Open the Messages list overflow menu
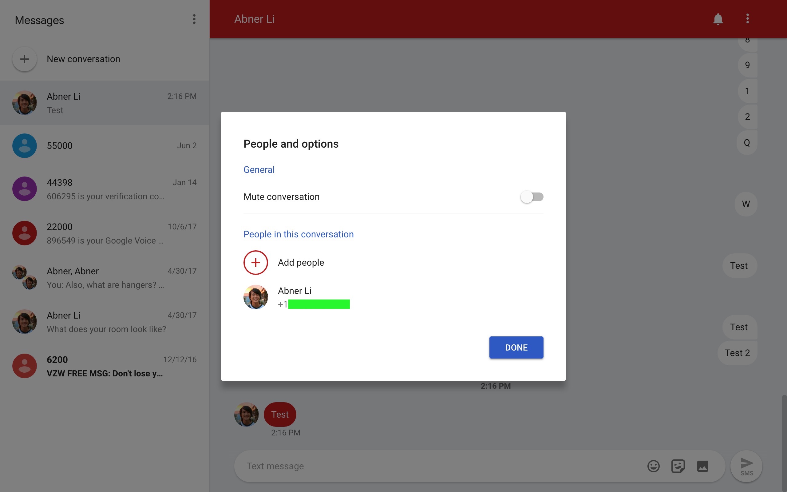Screen dimensions: 787x492 (194, 19)
